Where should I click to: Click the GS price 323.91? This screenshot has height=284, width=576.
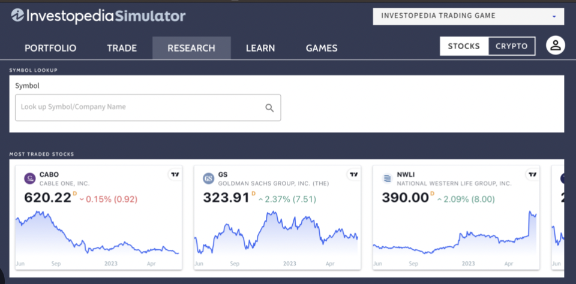click(x=226, y=198)
